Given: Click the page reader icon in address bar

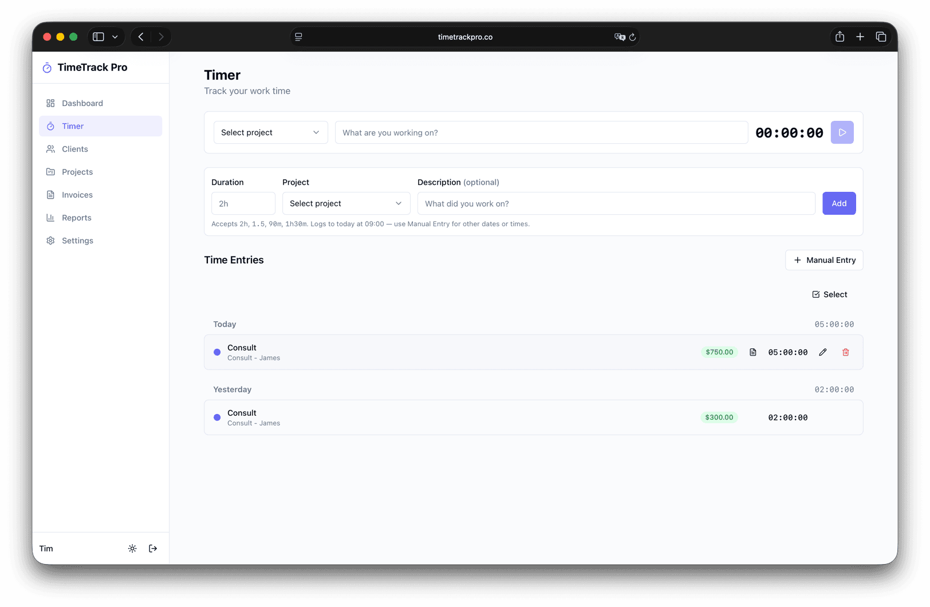Looking at the screenshot, I should click(298, 37).
